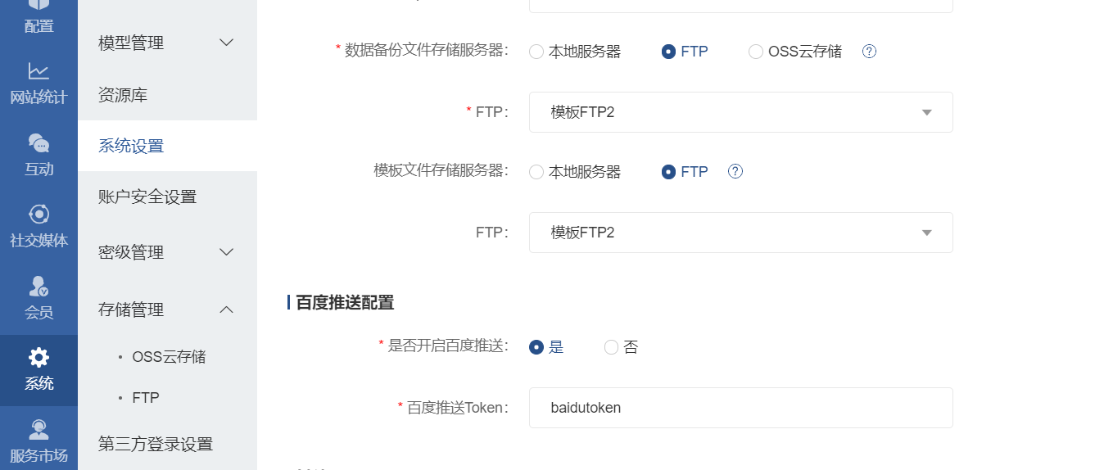Click help icon beside 模板文件存储服务器 FTP option

point(735,172)
